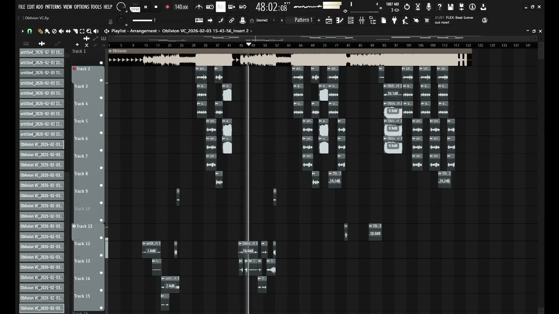
Task: Open the PATTERNS menu
Action: click(x=53, y=7)
